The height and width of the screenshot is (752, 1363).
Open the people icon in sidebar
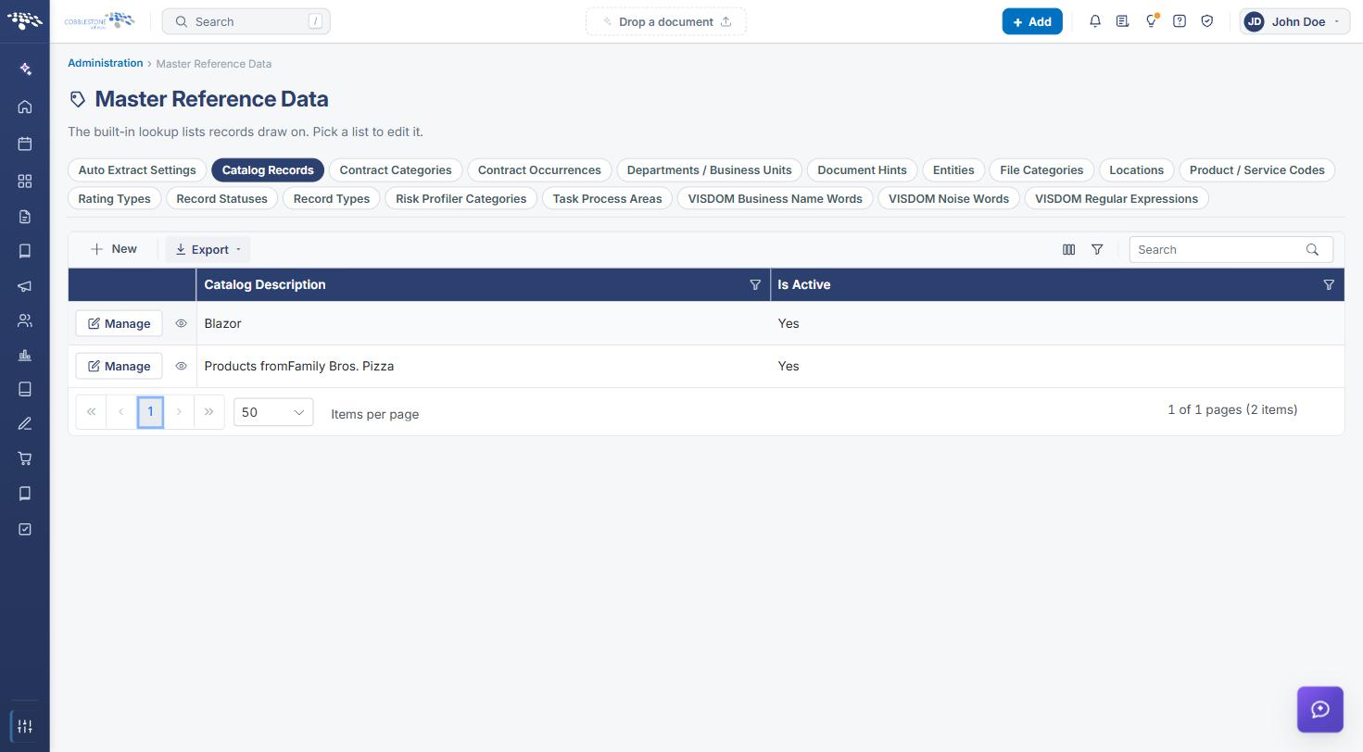[25, 320]
